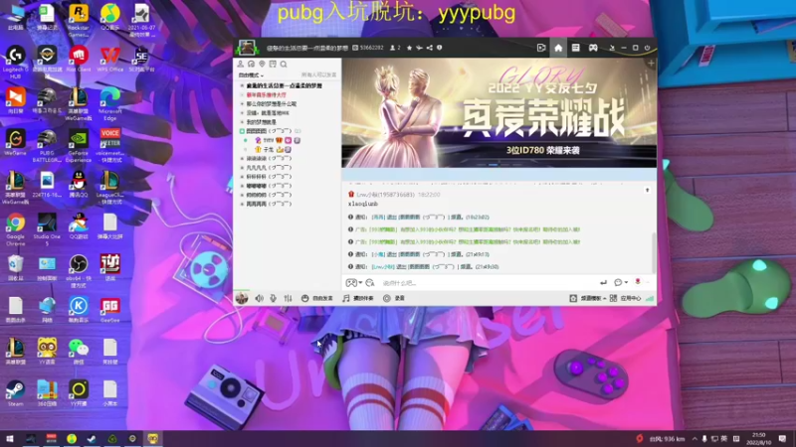Click the up arrow at chat top

coord(648,190)
